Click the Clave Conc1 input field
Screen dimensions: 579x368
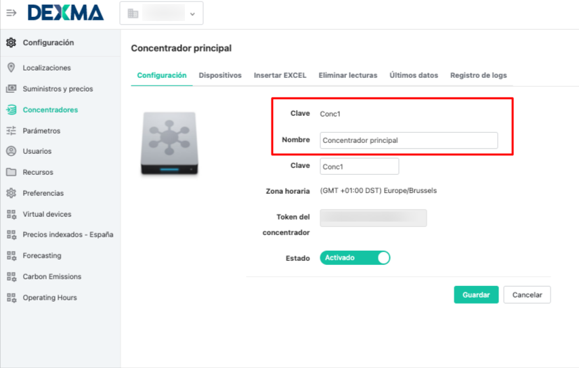click(x=360, y=166)
